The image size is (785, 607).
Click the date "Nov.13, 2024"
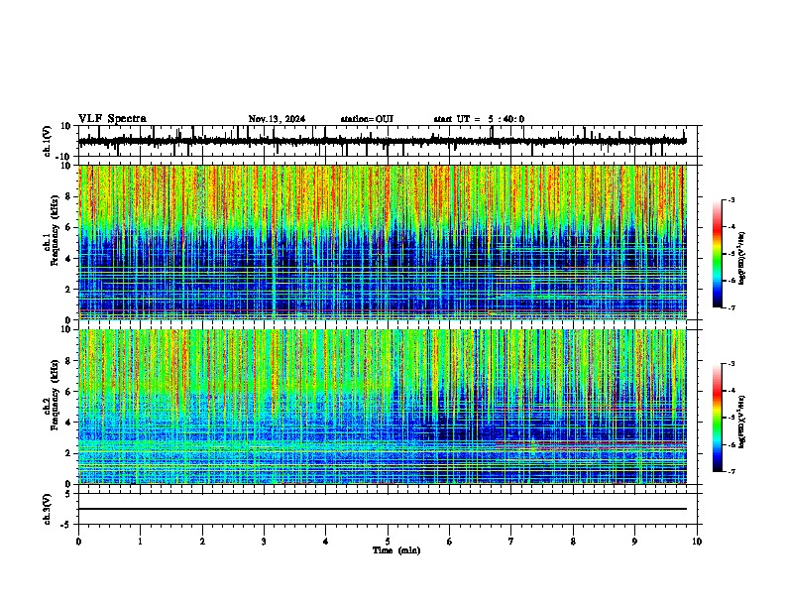tap(277, 119)
